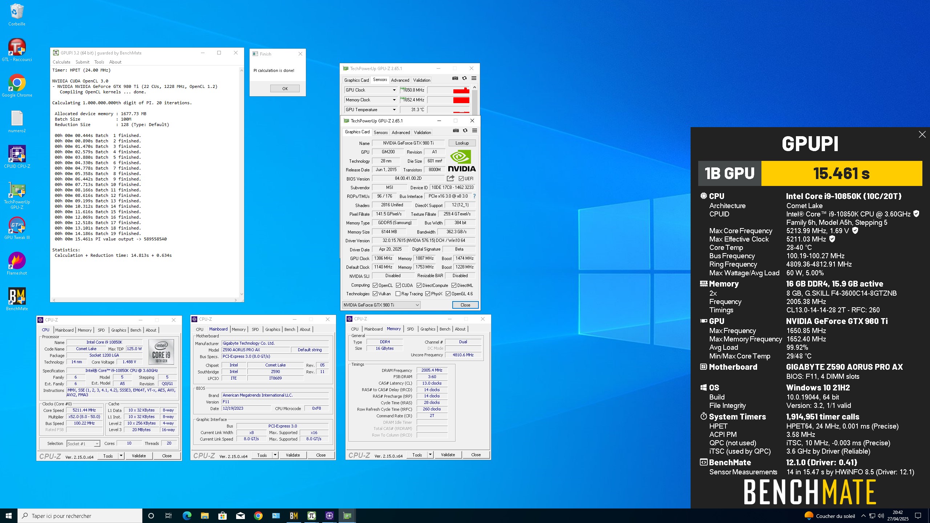Click the refresh icon in the back GPU-Z Sensors window
The width and height of the screenshot is (930, 523).
[464, 78]
